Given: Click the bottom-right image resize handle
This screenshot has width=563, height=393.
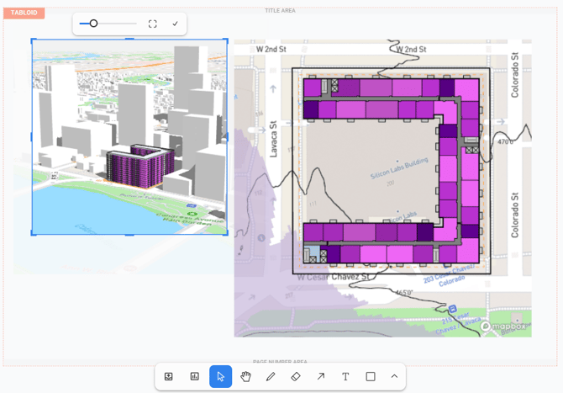Looking at the screenshot, I should click(x=227, y=234).
